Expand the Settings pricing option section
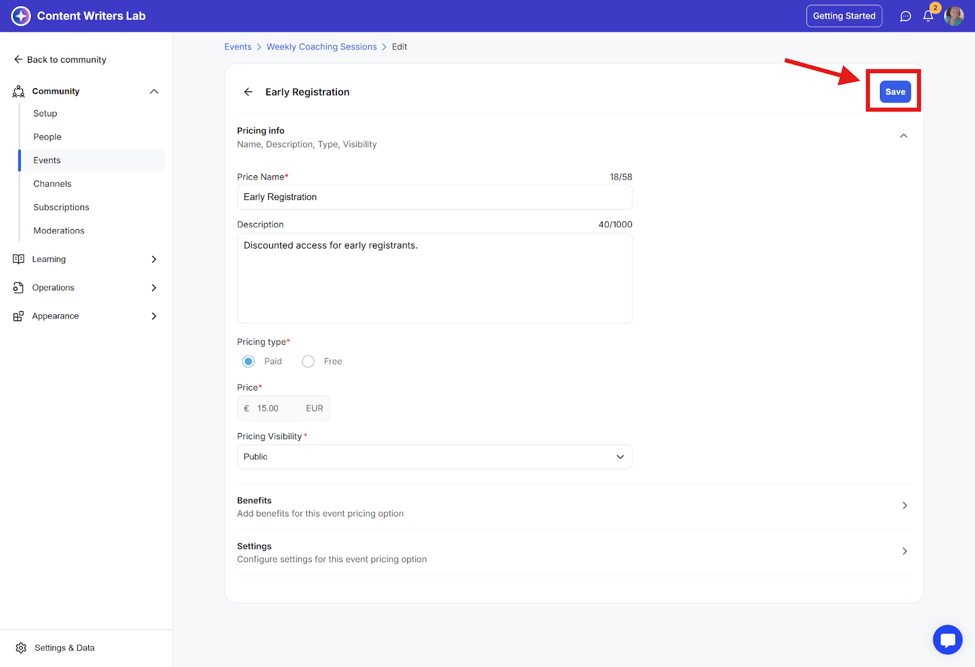This screenshot has height=667, width=975. click(x=904, y=551)
